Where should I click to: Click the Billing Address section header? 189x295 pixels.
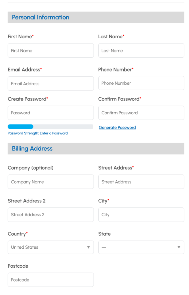[96, 149]
